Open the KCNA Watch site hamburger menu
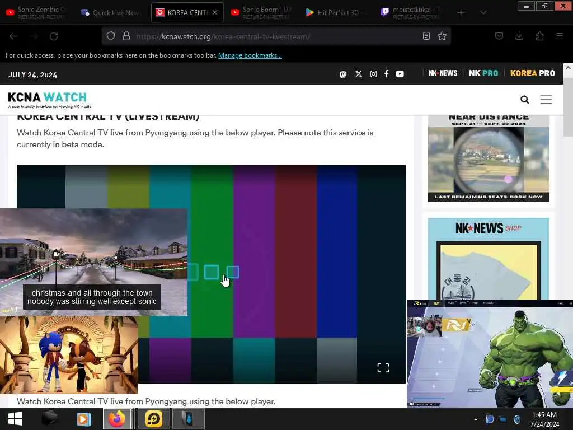Screen dimensions: 573x430 click(546, 100)
